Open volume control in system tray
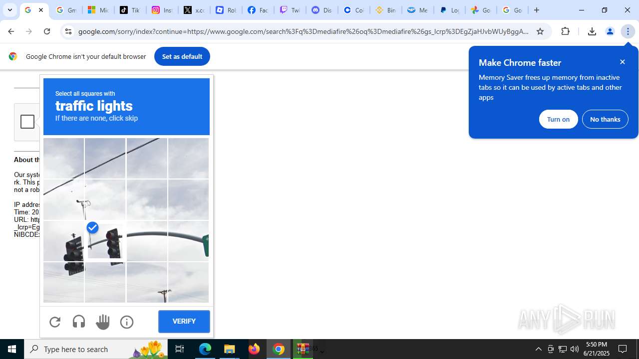 [x=575, y=349]
